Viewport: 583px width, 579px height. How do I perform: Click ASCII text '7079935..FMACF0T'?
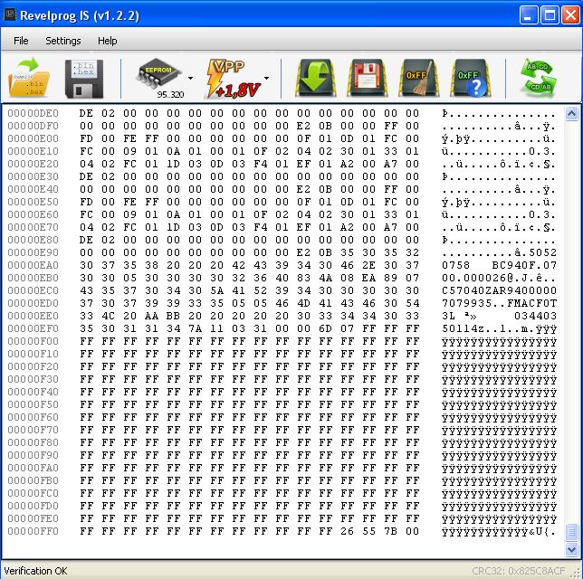click(499, 303)
